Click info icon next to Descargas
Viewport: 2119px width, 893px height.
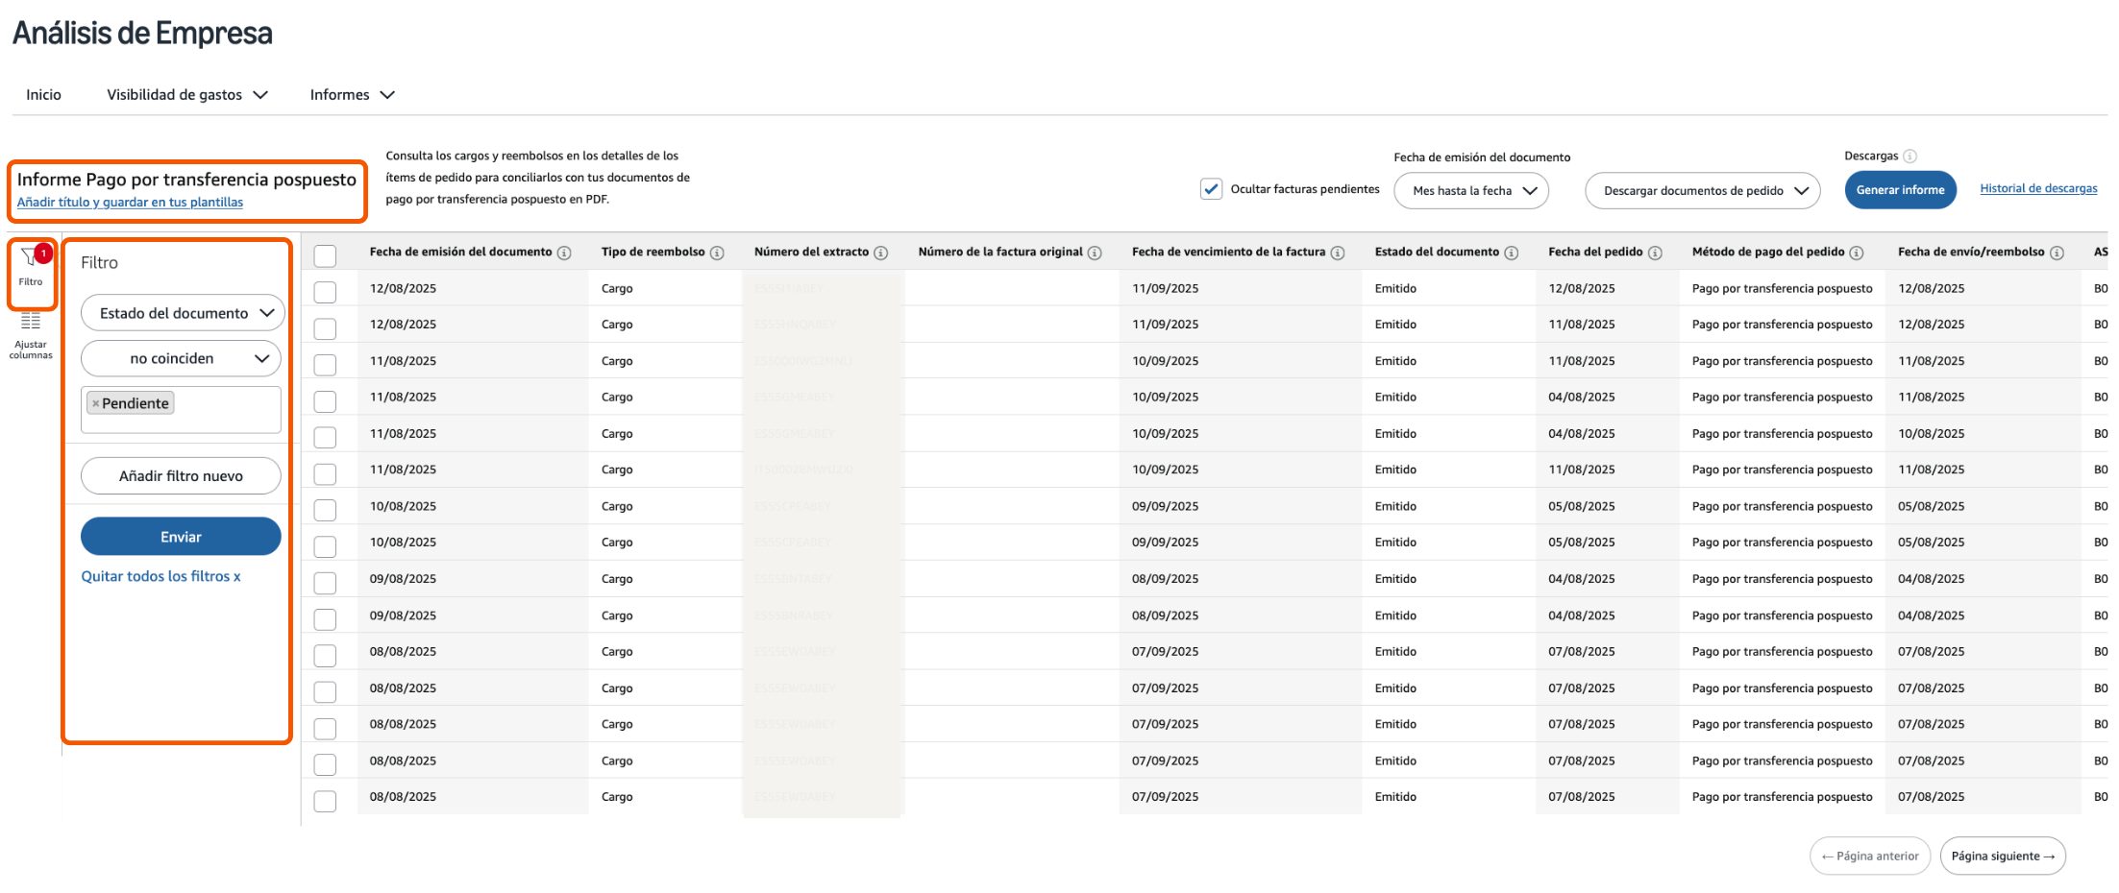[1909, 155]
